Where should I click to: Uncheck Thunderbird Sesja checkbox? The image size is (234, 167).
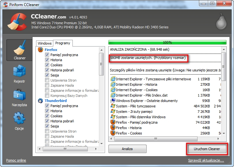point(47,126)
